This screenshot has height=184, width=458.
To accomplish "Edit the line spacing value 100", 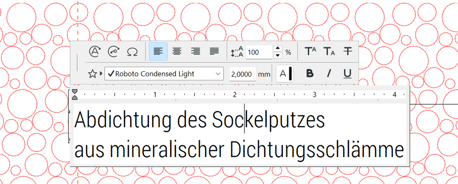I will pos(259,53).
